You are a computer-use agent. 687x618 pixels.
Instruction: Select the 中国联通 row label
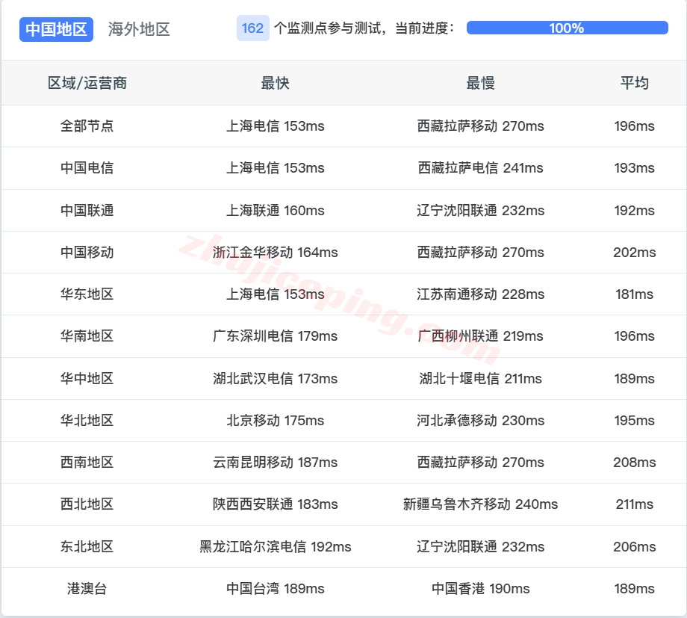click(x=86, y=210)
